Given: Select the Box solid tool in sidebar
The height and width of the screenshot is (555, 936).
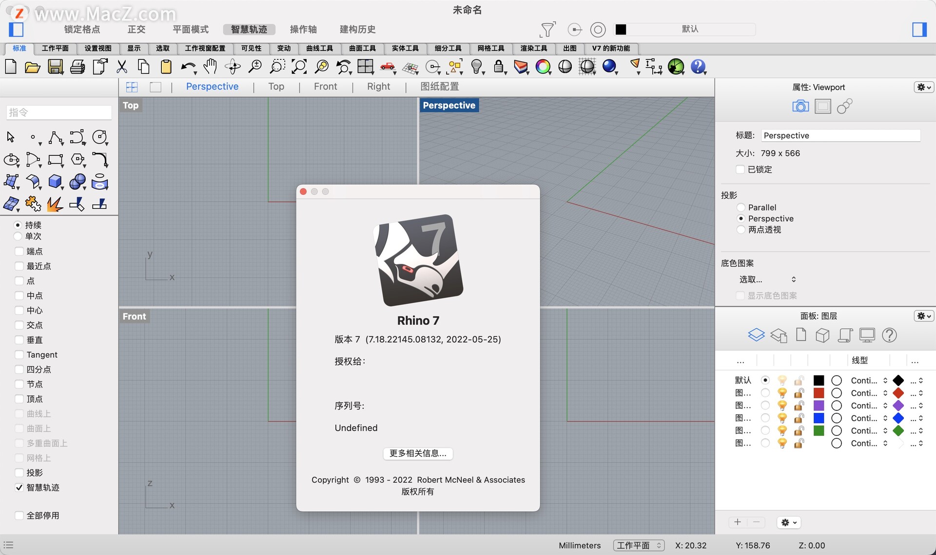Looking at the screenshot, I should point(55,182).
